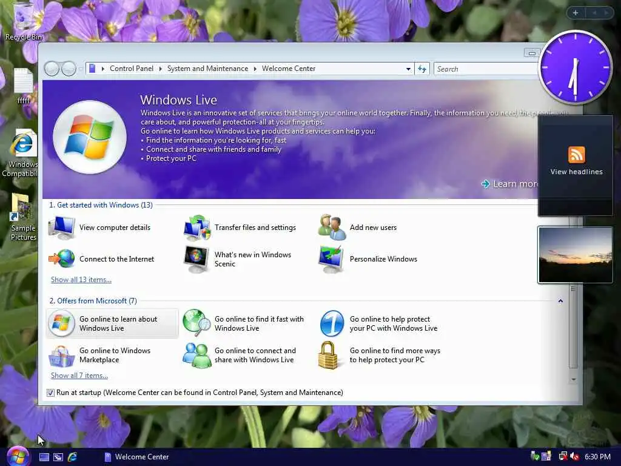
Task: Click Show all 13 items link
Action: tap(81, 279)
